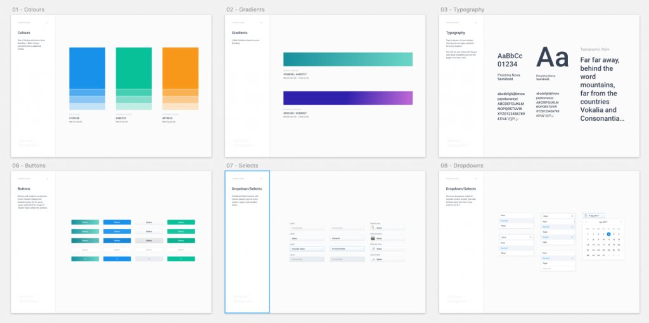Screen dimensions: 649x323
Task: Open the 'Annie' user select
Action: 388,228
